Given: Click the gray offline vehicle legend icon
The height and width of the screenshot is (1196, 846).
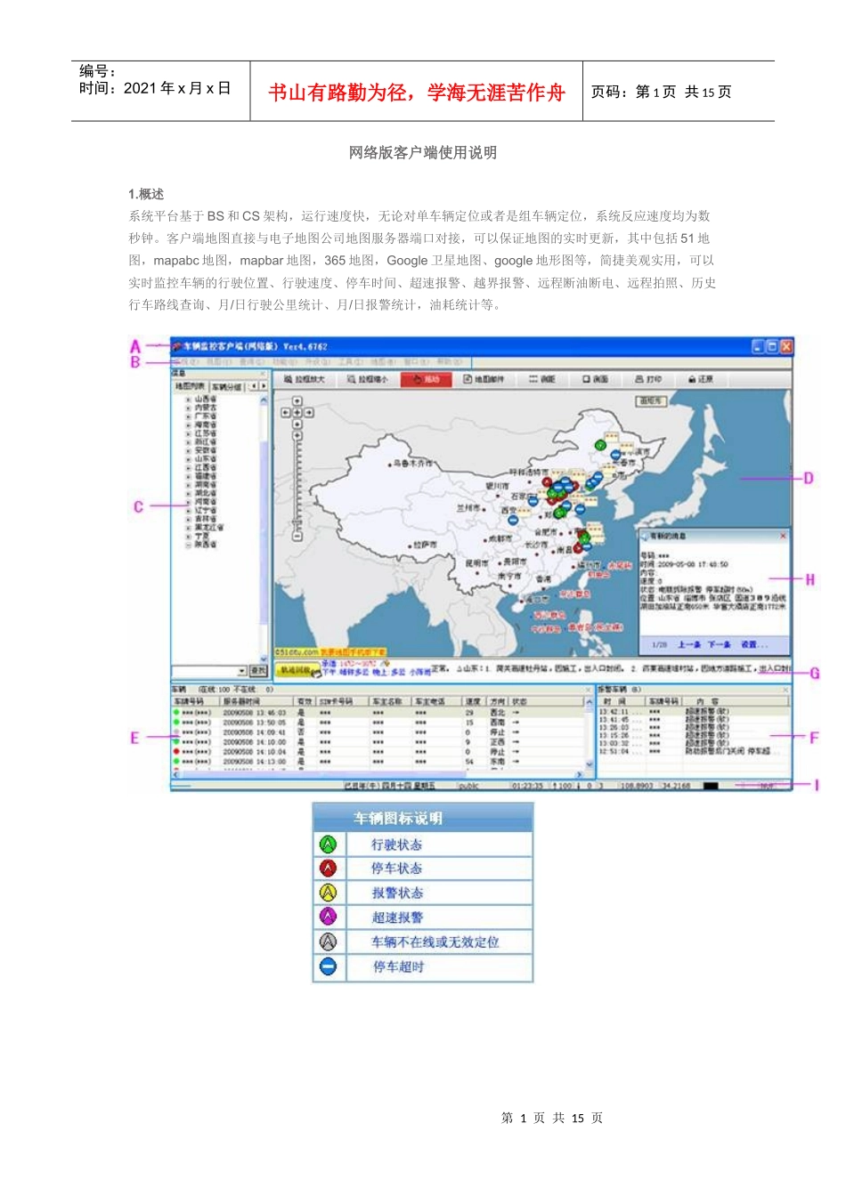Looking at the screenshot, I should click(329, 941).
